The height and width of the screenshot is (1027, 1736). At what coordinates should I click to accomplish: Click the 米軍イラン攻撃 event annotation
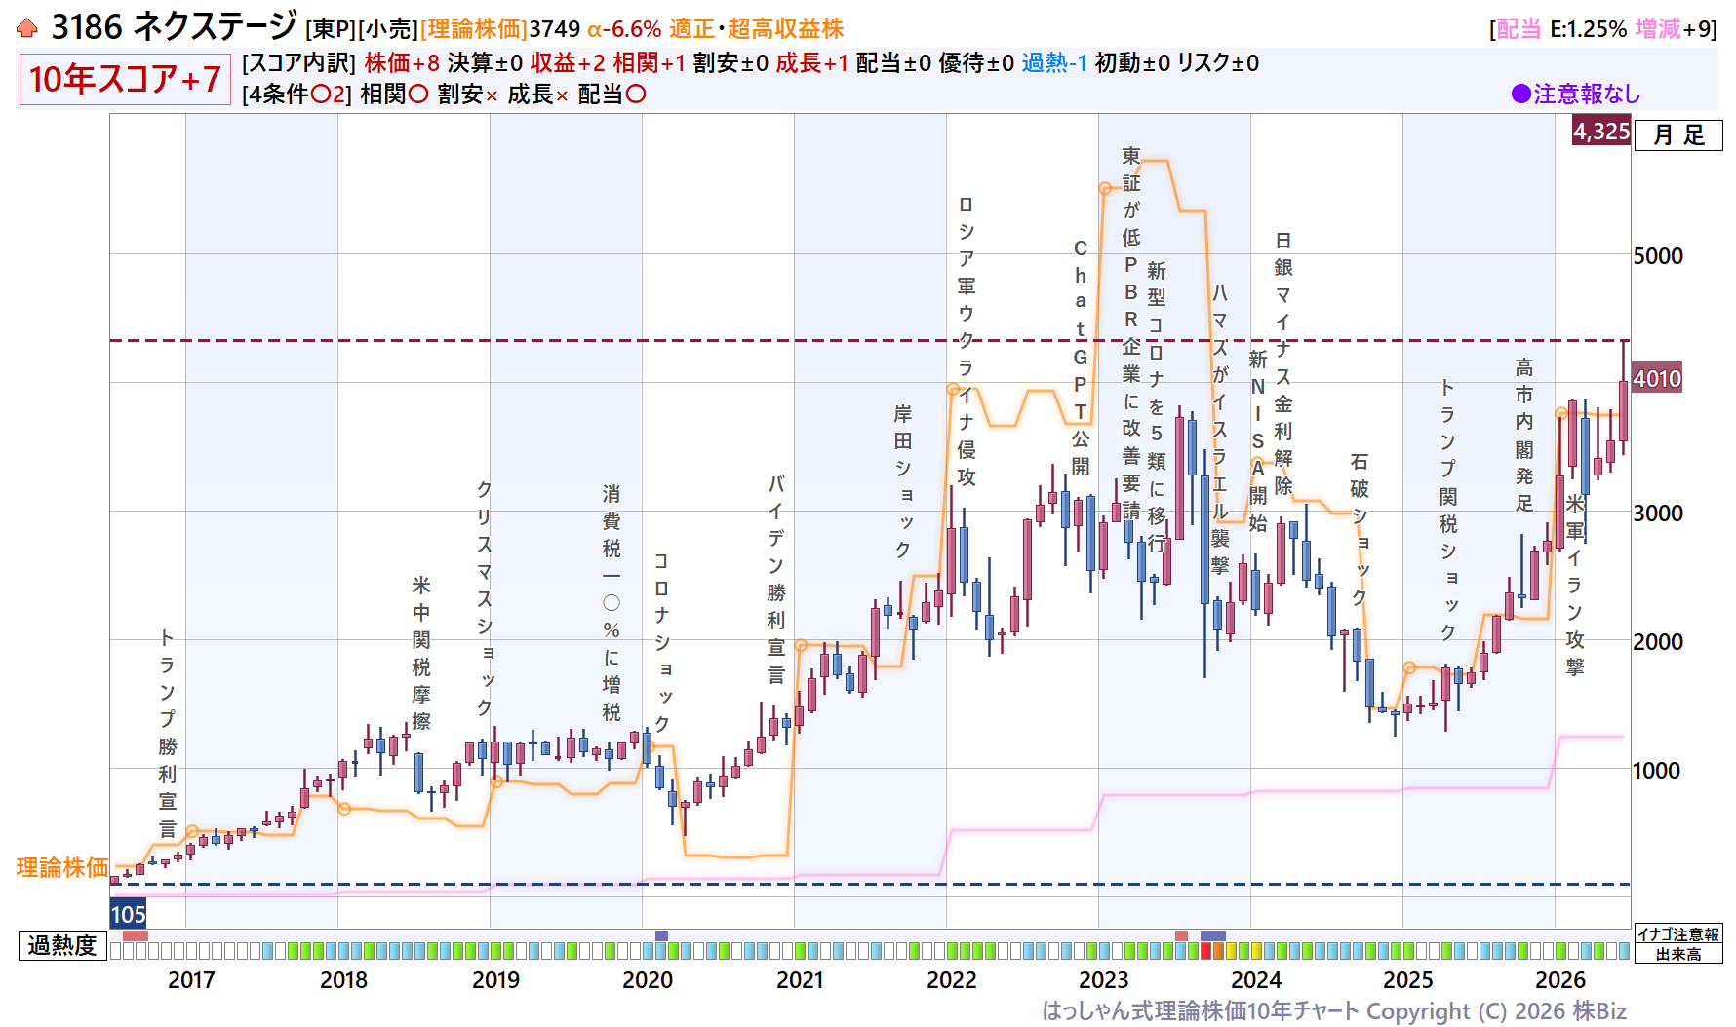pyautogui.click(x=1575, y=585)
